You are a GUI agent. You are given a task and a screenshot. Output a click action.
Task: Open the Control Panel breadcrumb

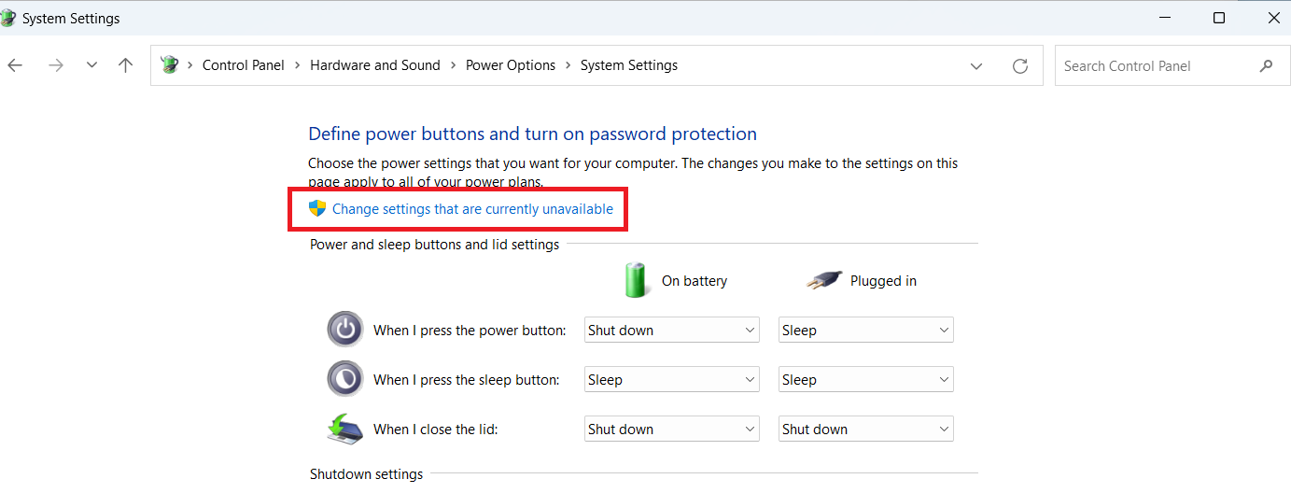(244, 65)
